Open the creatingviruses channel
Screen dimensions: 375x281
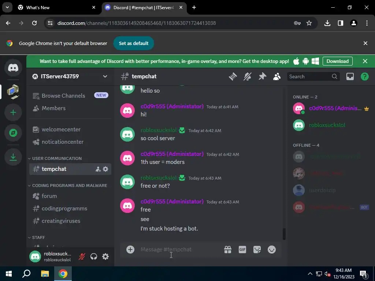70,221
